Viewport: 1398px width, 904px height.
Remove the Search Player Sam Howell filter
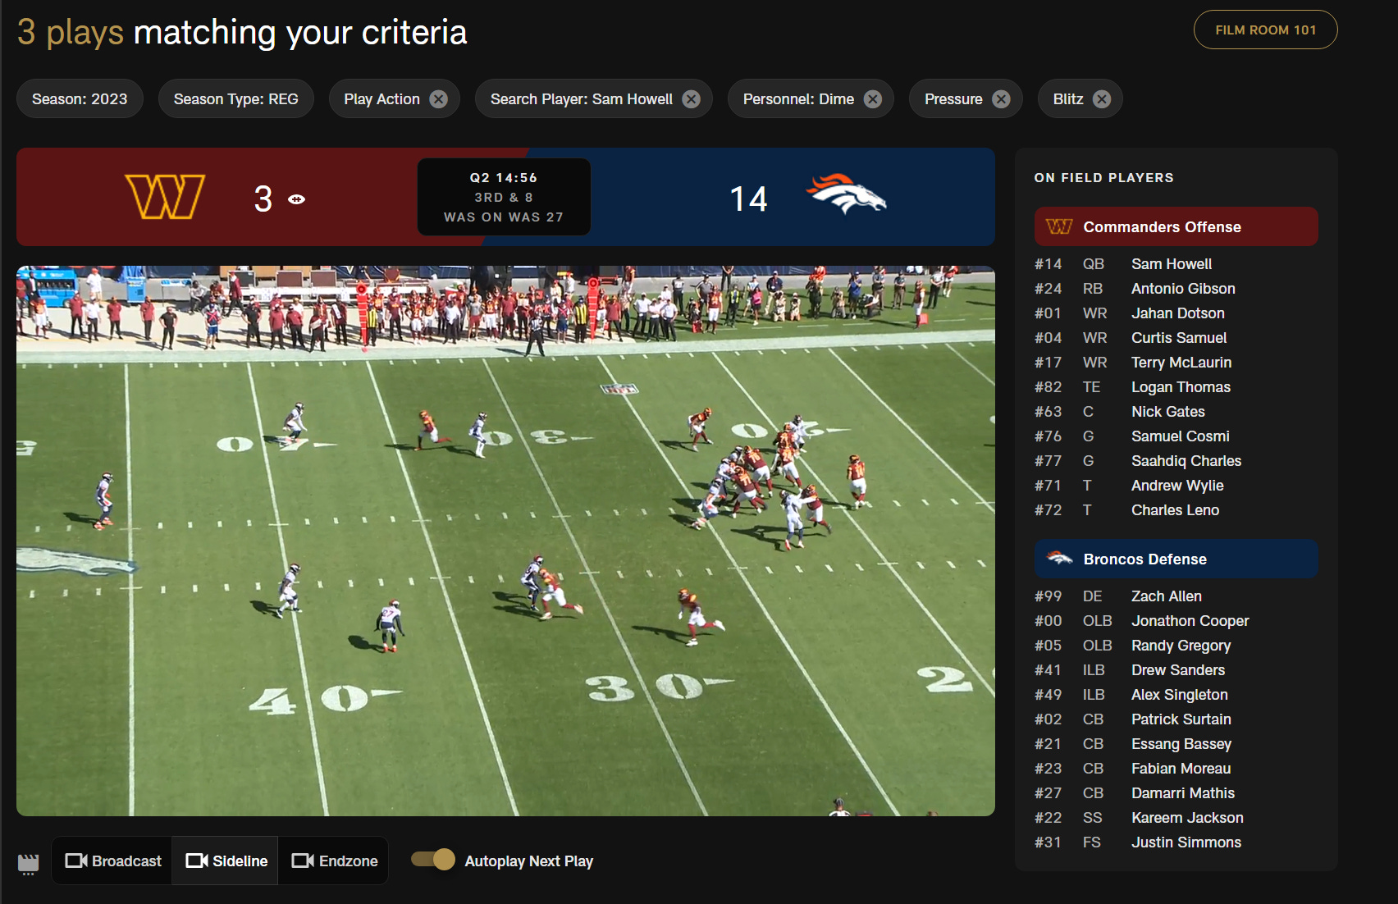tap(692, 99)
